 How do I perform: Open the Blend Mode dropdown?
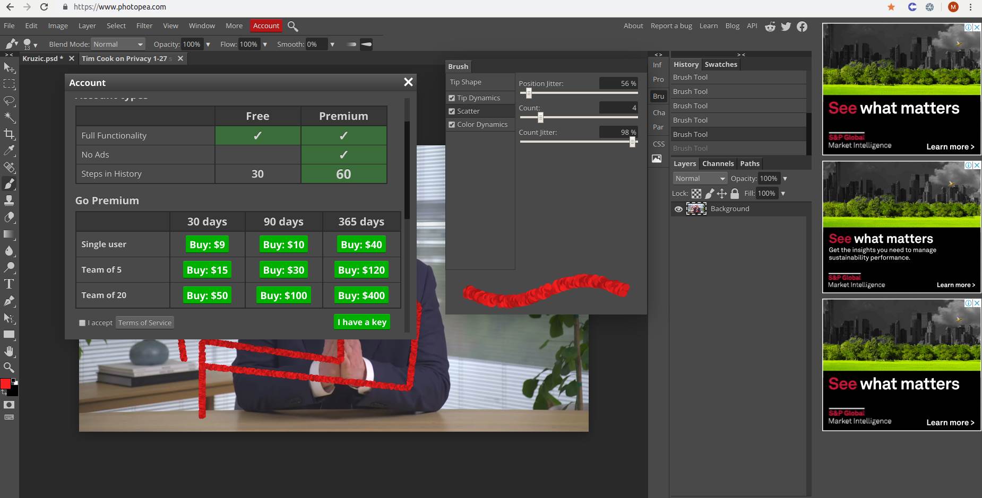[118, 45]
